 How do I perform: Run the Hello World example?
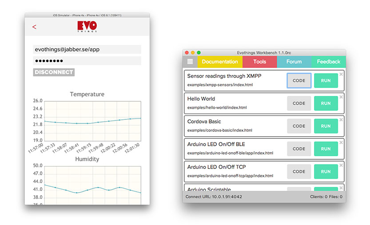pyautogui.click(x=326, y=103)
